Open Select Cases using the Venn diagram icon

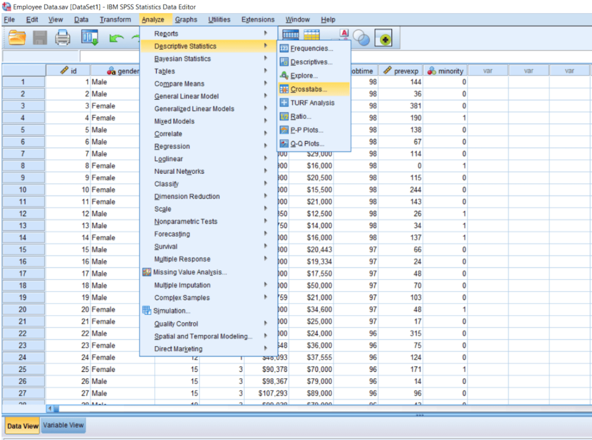(360, 36)
